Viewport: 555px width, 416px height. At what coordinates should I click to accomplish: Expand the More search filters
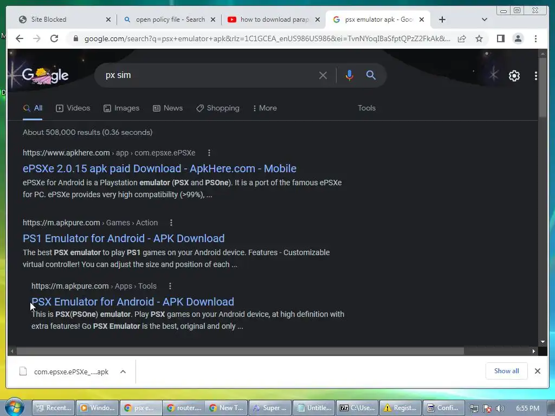[x=264, y=108]
